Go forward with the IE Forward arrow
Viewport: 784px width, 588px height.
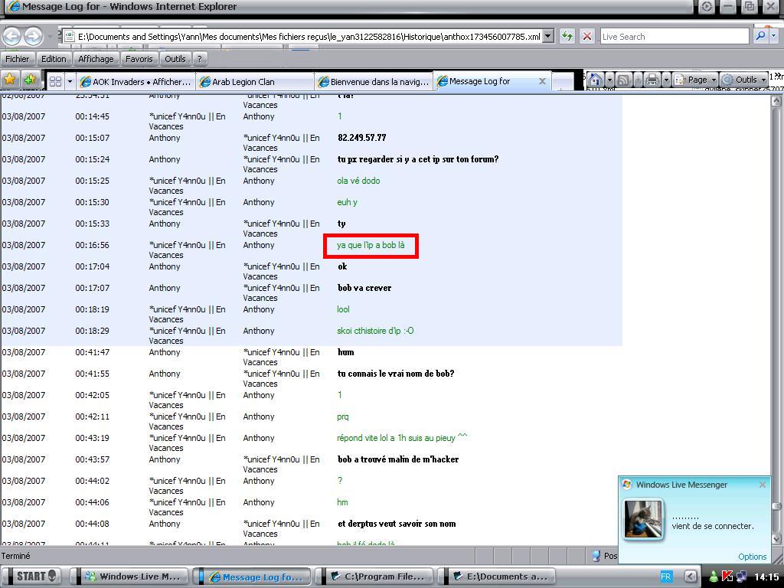[x=33, y=36]
